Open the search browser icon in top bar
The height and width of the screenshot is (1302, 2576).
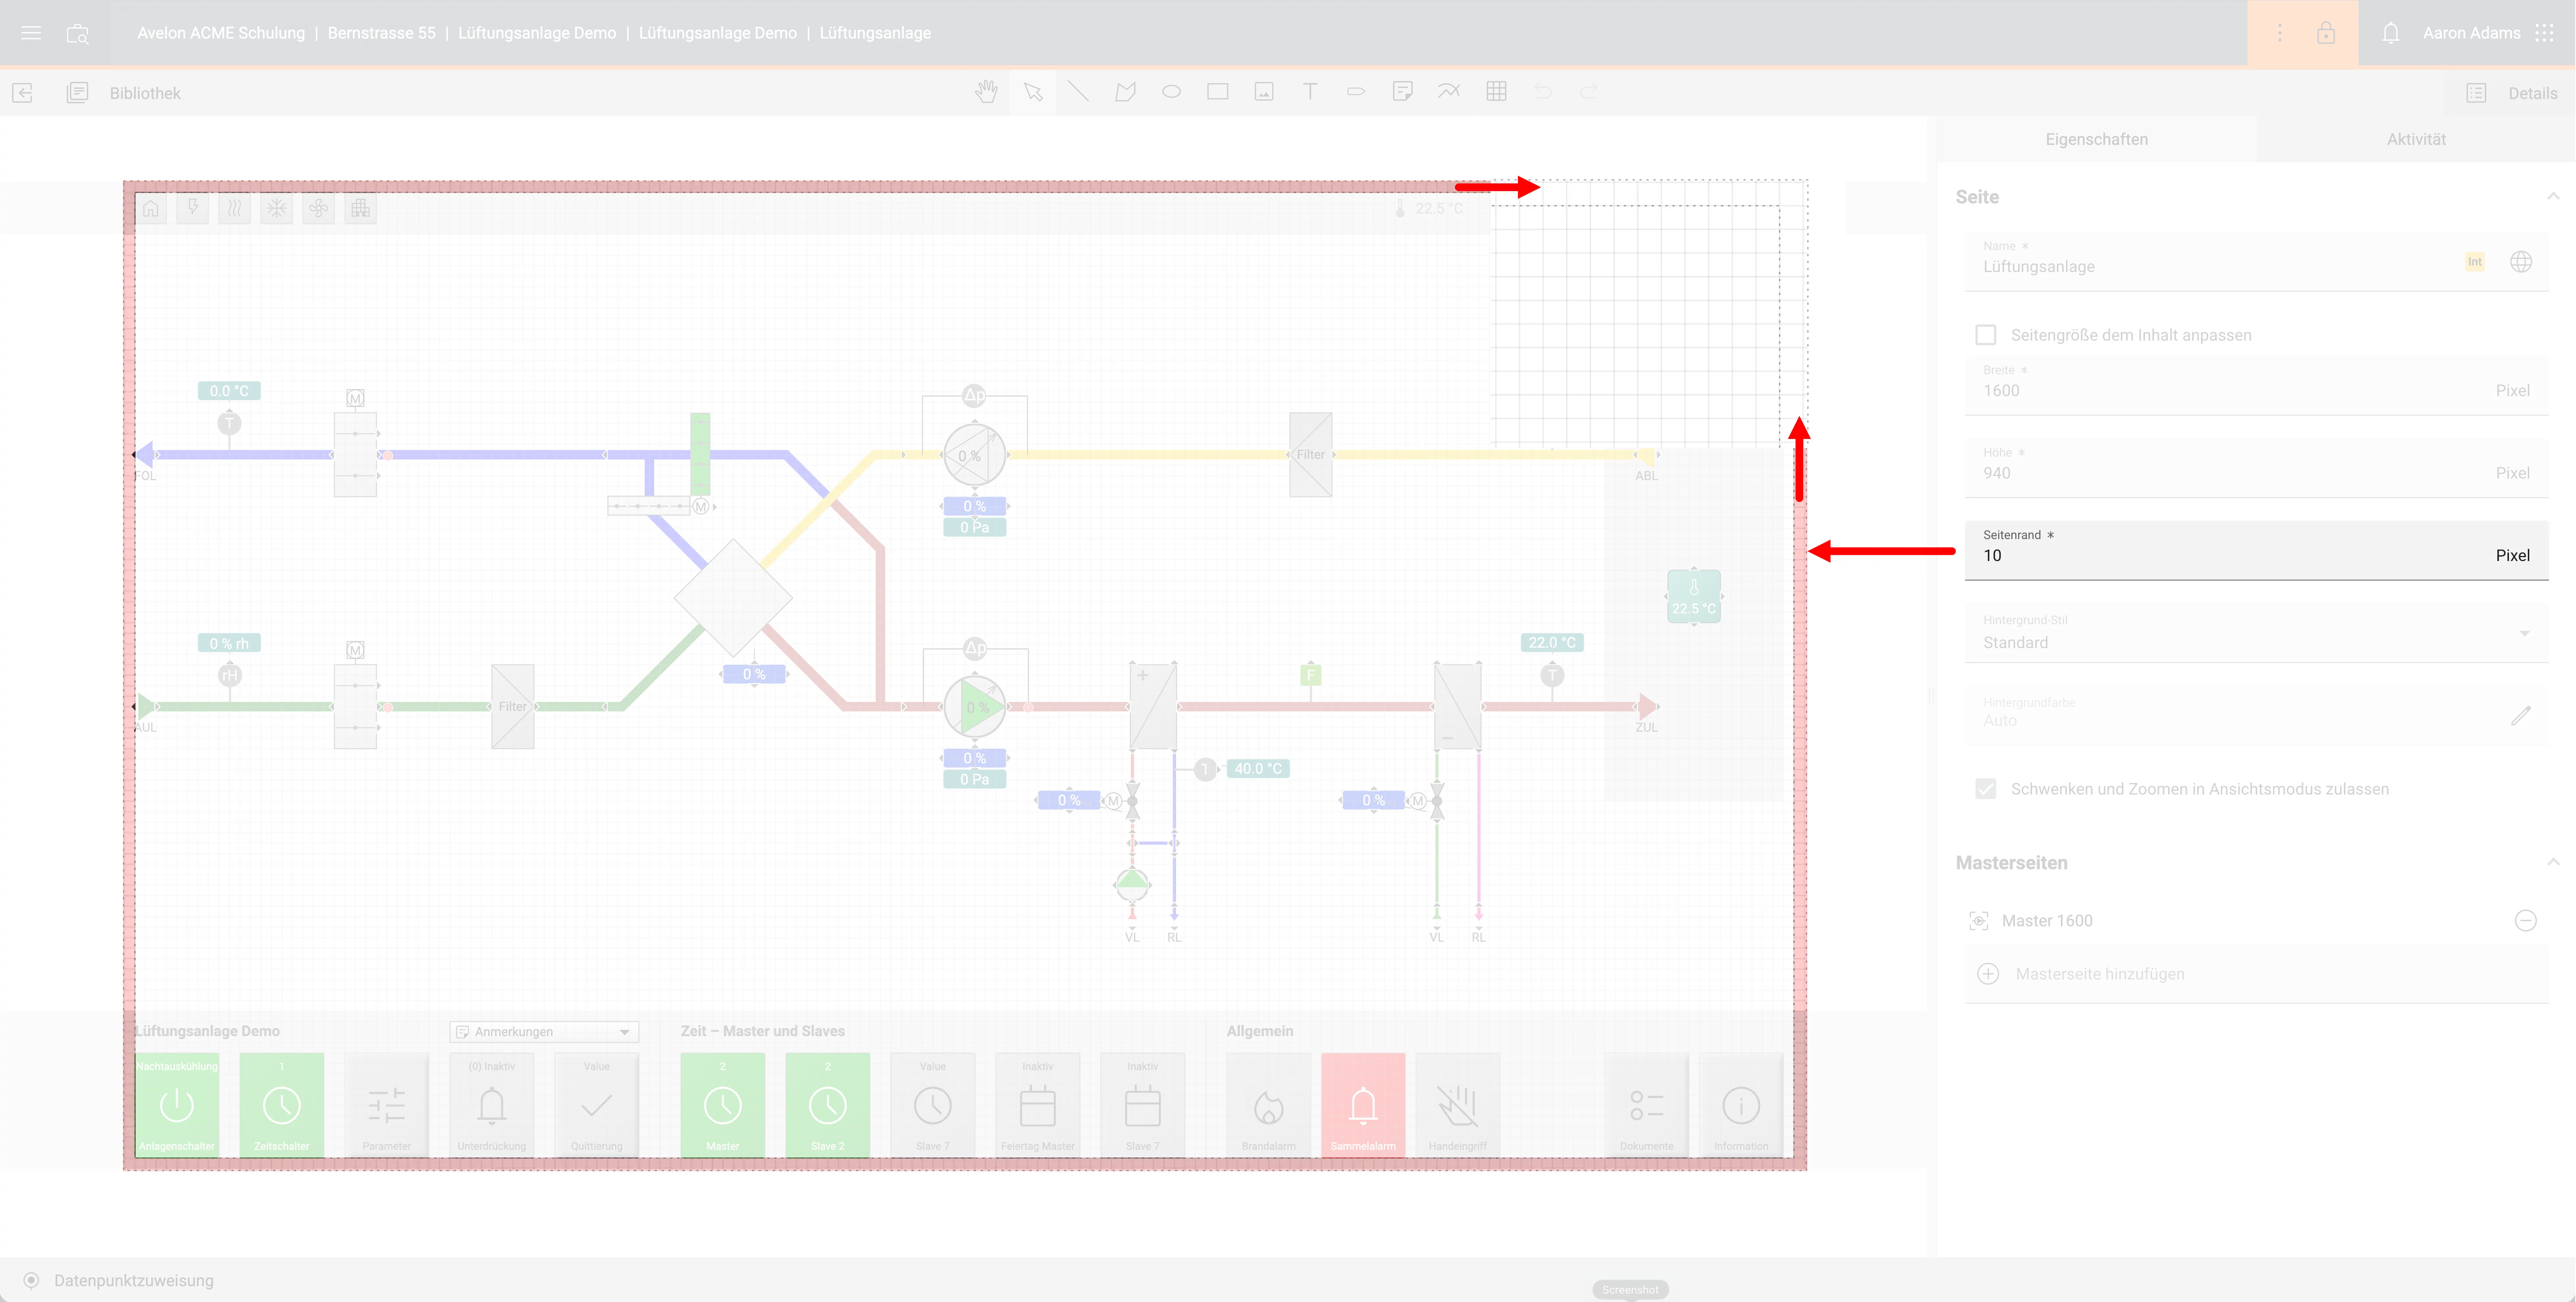77,34
